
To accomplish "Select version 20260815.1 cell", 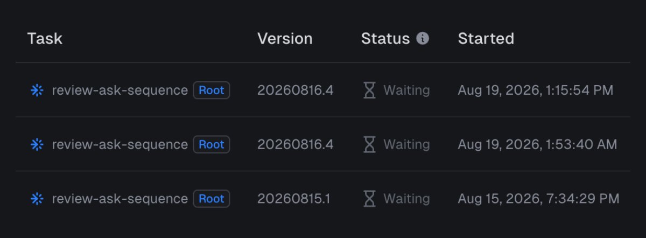I will 294,199.
